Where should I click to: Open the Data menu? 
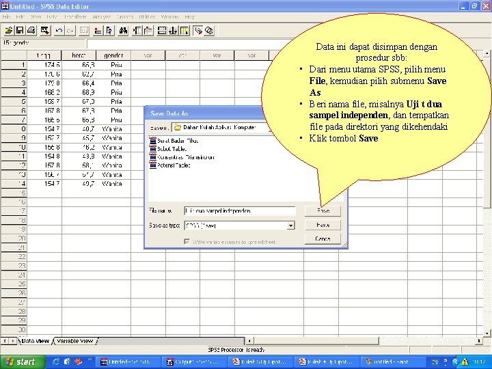point(52,16)
